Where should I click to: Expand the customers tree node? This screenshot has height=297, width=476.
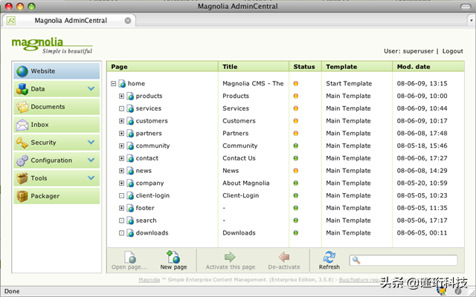click(x=121, y=121)
